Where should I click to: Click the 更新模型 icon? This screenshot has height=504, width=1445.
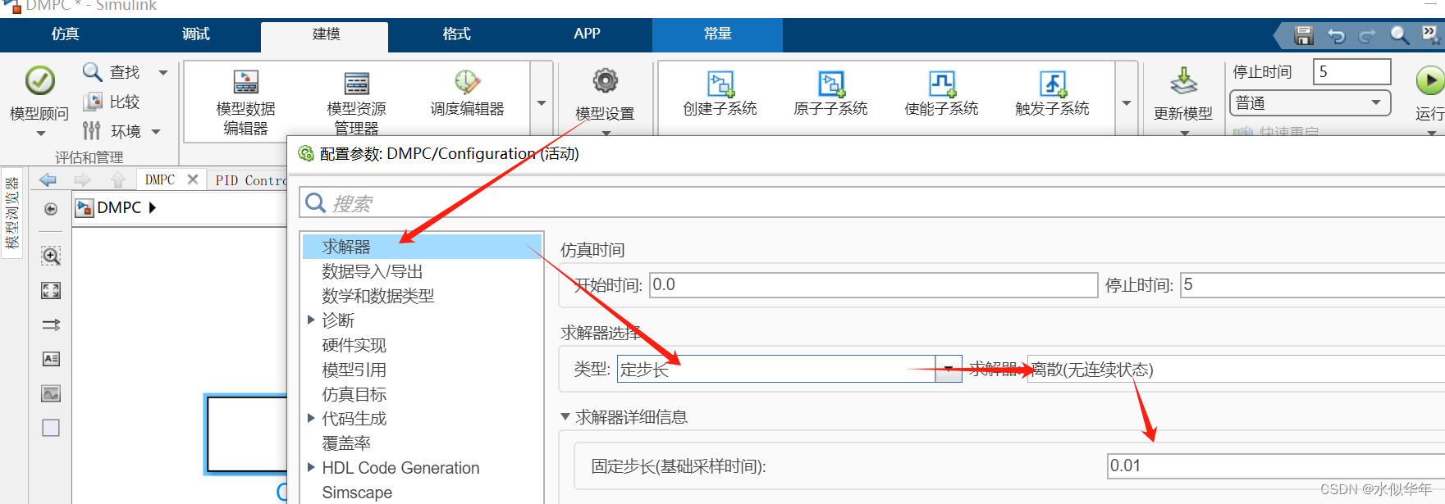point(1183,82)
